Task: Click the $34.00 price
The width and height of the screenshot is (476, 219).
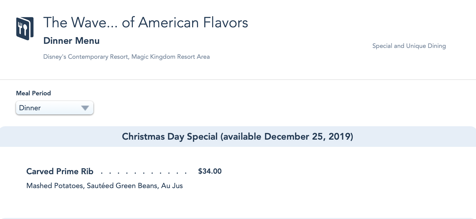Action: click(210, 171)
